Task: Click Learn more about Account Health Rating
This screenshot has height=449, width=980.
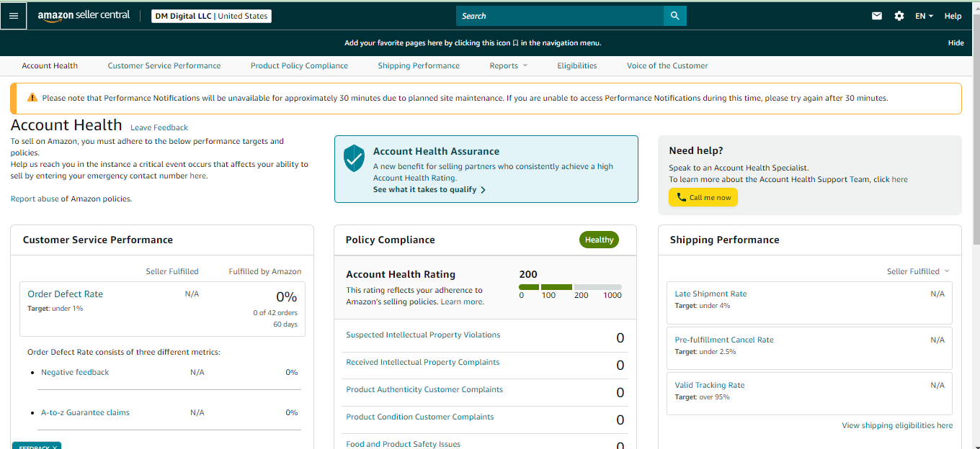Action: (461, 301)
